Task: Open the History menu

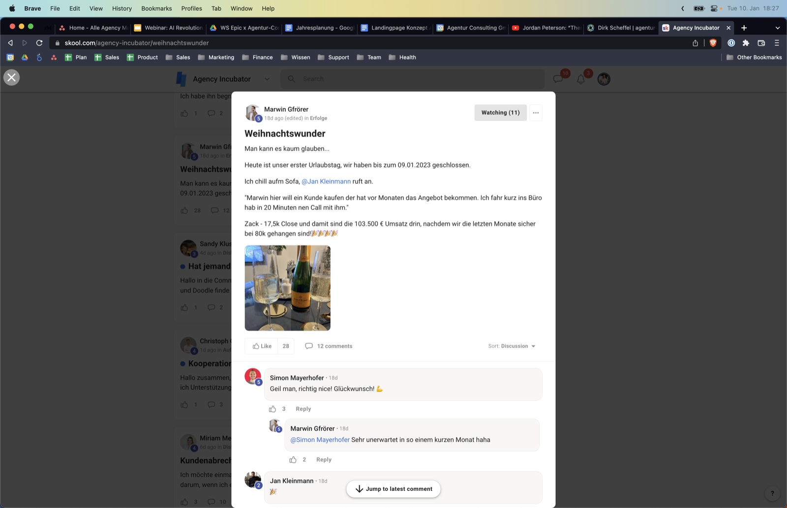Action: click(x=121, y=8)
